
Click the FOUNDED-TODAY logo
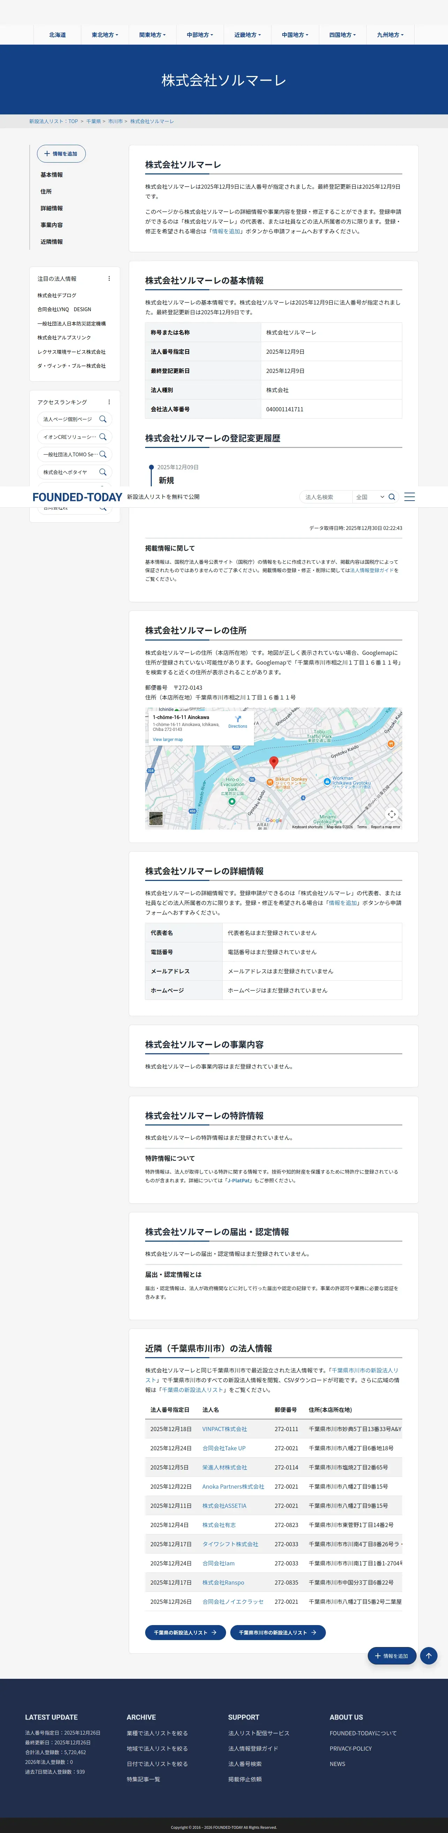(77, 497)
